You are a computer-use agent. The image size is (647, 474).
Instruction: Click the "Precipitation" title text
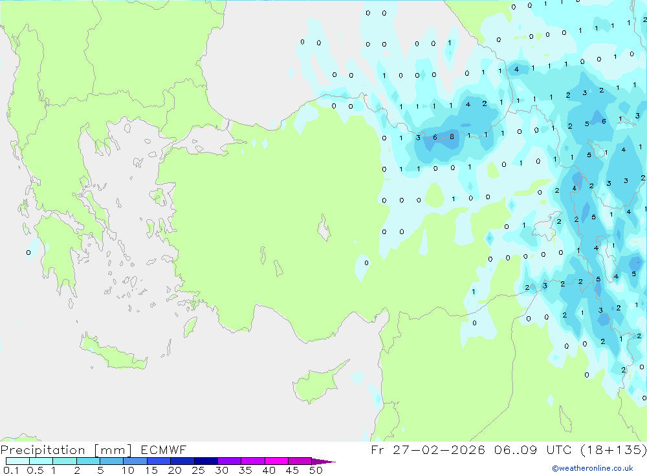(x=43, y=450)
